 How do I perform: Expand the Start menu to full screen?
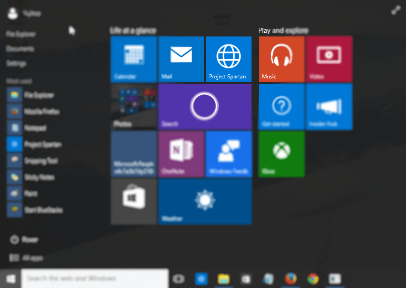396,10
